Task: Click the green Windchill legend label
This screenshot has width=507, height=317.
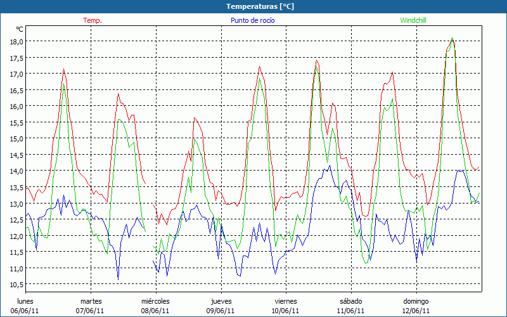Action: click(413, 20)
